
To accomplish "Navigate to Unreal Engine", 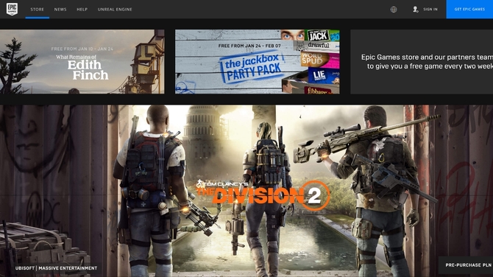I will click(115, 10).
